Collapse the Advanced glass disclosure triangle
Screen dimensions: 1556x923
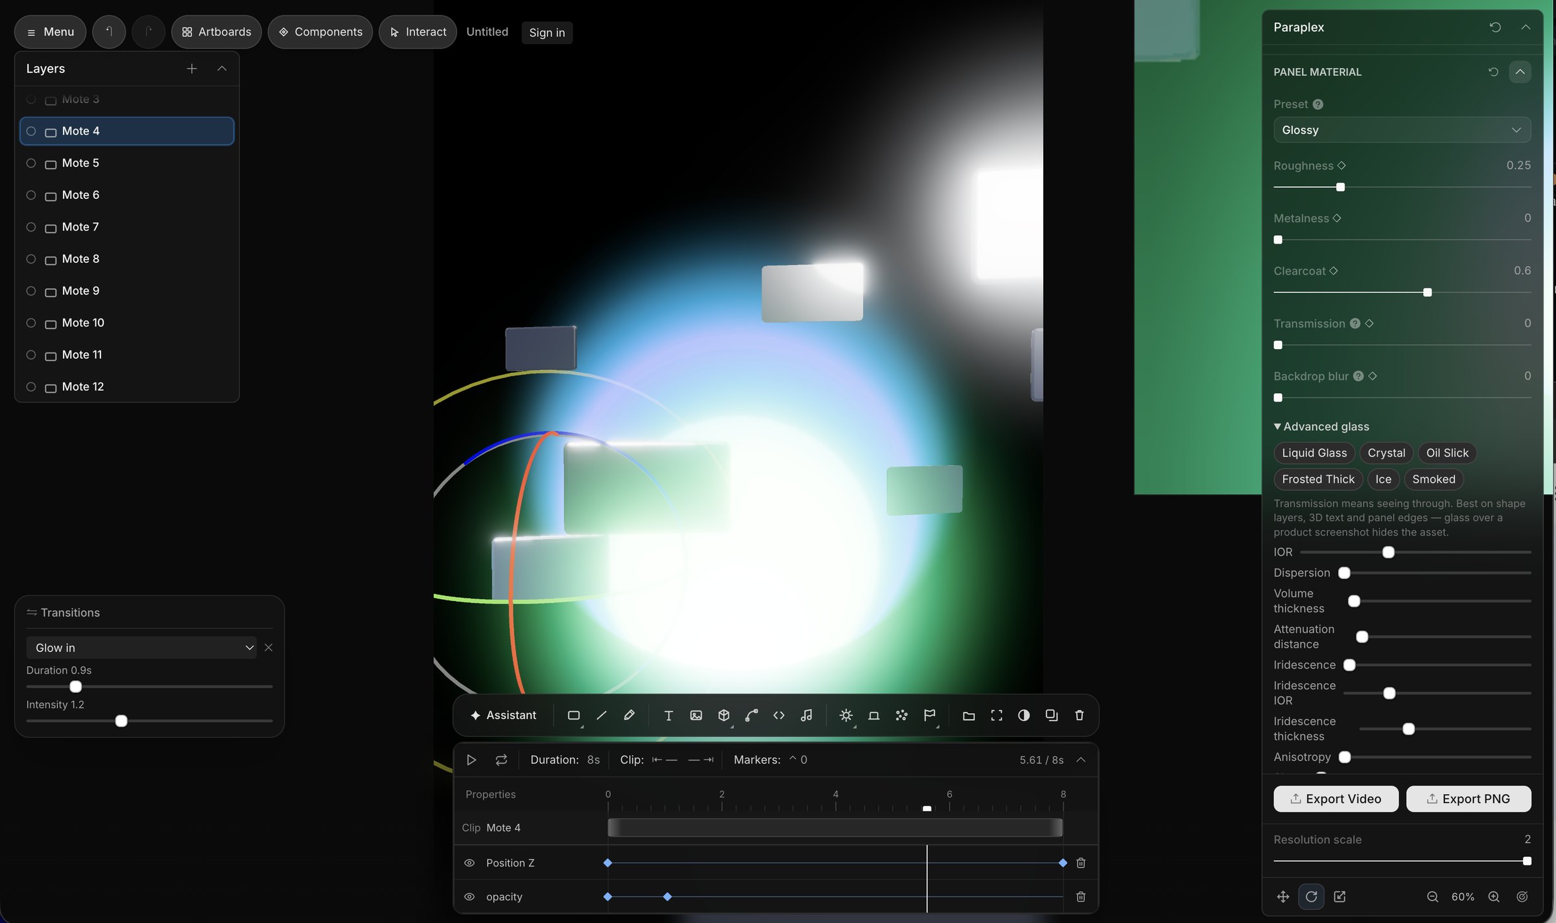(1277, 427)
